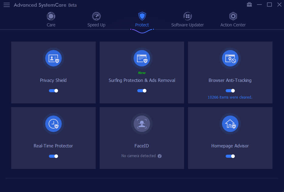
Task: Click the green 'New' badge
Action: pyautogui.click(x=142, y=73)
